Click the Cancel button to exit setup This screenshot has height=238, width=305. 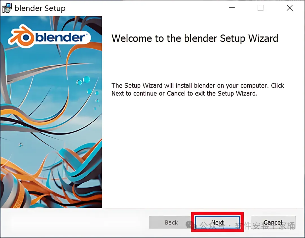pyautogui.click(x=273, y=222)
